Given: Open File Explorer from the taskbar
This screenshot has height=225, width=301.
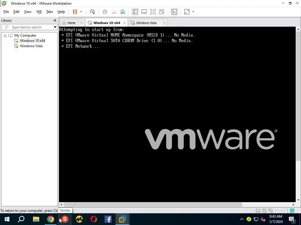Looking at the screenshot, I should point(36,219).
